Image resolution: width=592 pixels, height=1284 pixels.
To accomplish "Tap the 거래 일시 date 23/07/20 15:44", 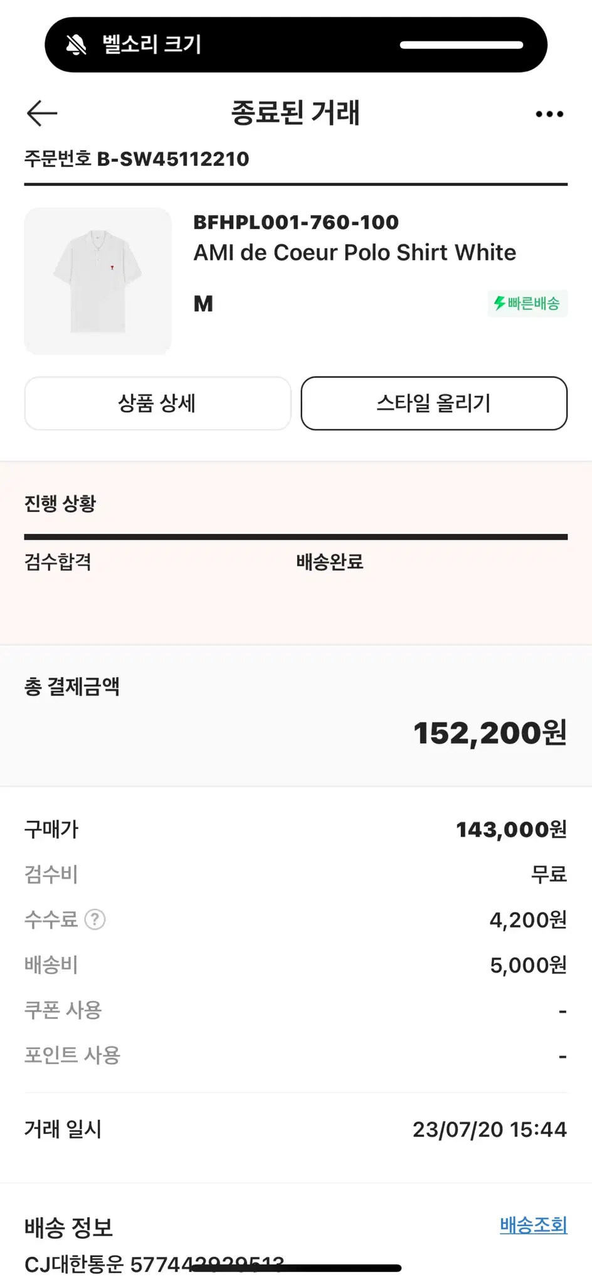I will [490, 1130].
